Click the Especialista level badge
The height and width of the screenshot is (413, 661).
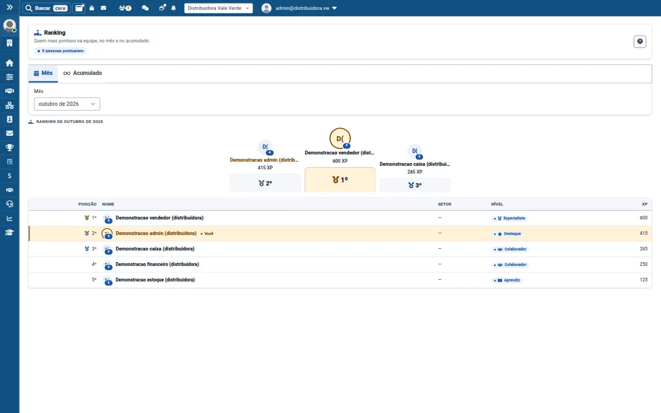tap(509, 218)
